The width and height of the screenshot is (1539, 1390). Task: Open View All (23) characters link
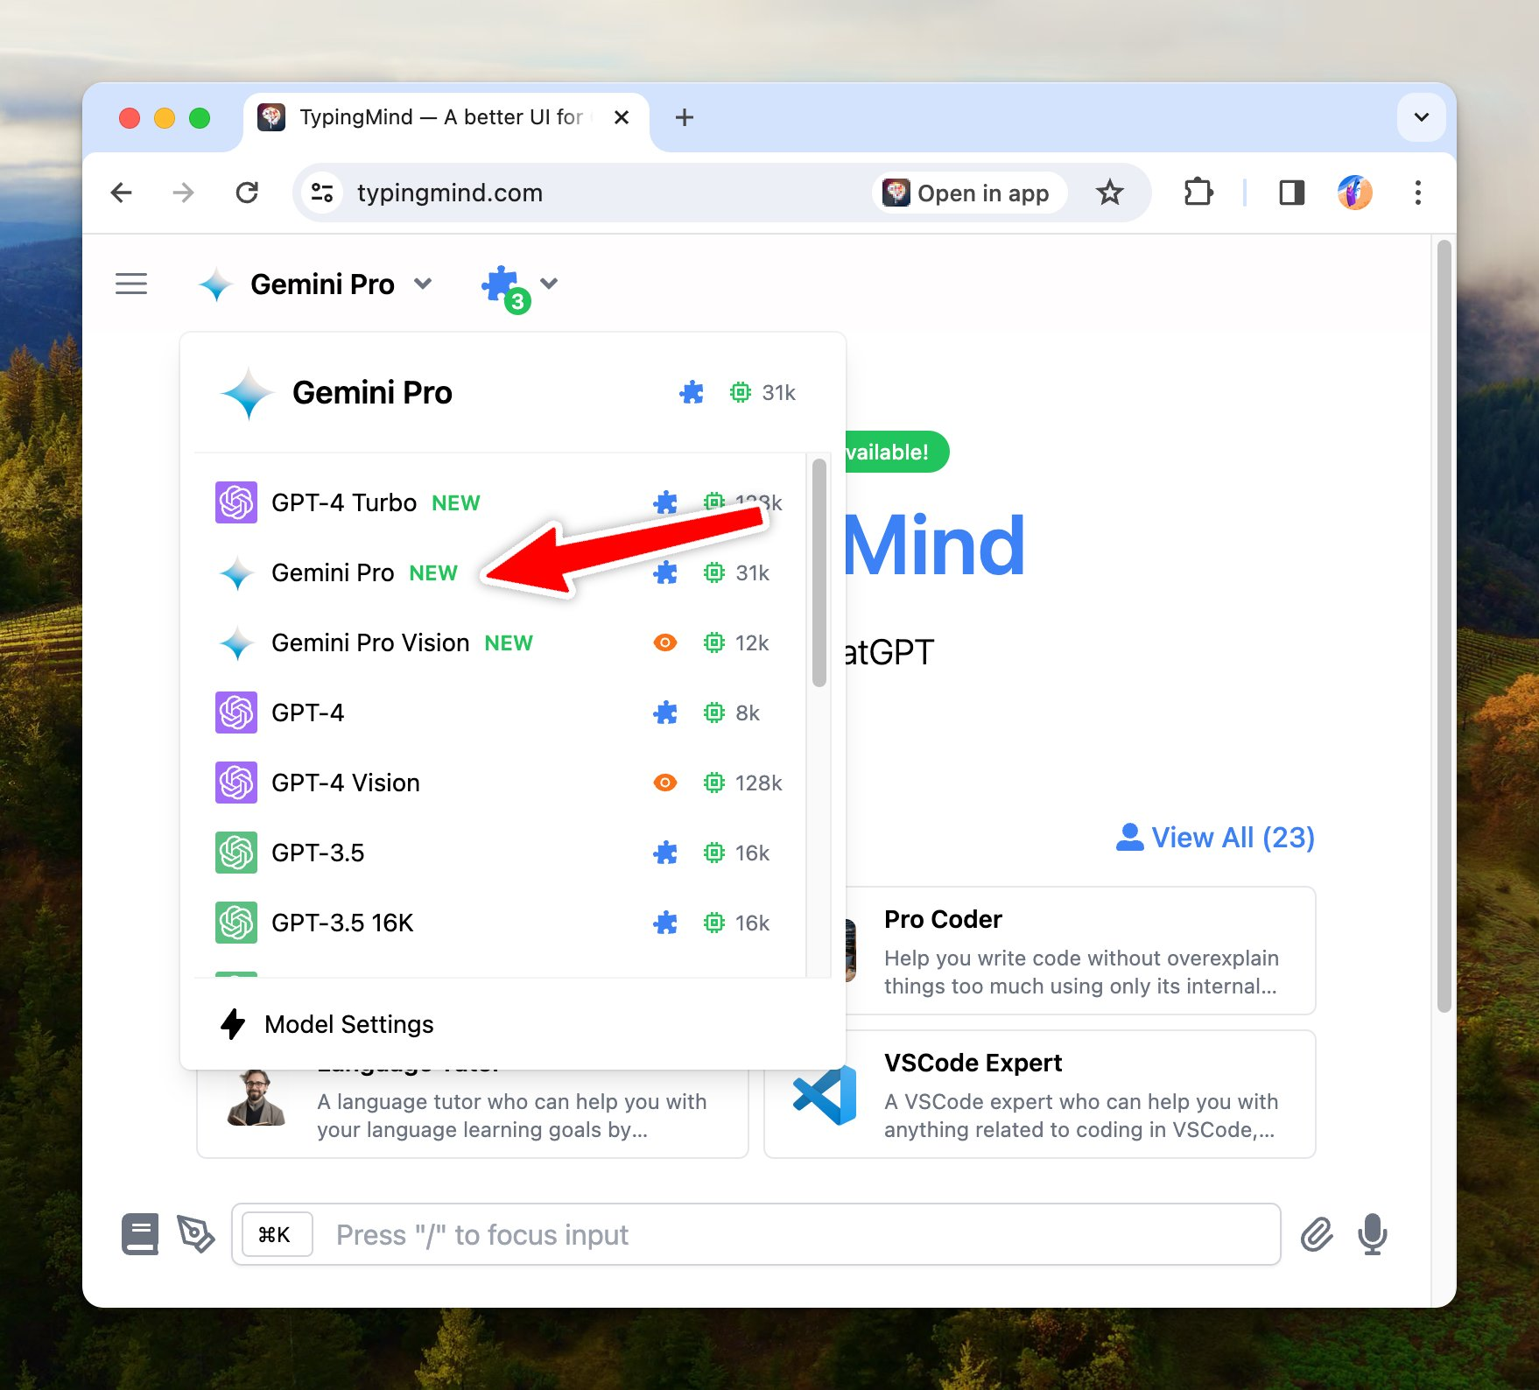point(1215,838)
